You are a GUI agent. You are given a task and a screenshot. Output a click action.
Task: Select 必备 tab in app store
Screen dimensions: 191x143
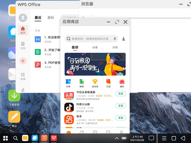click(95, 47)
